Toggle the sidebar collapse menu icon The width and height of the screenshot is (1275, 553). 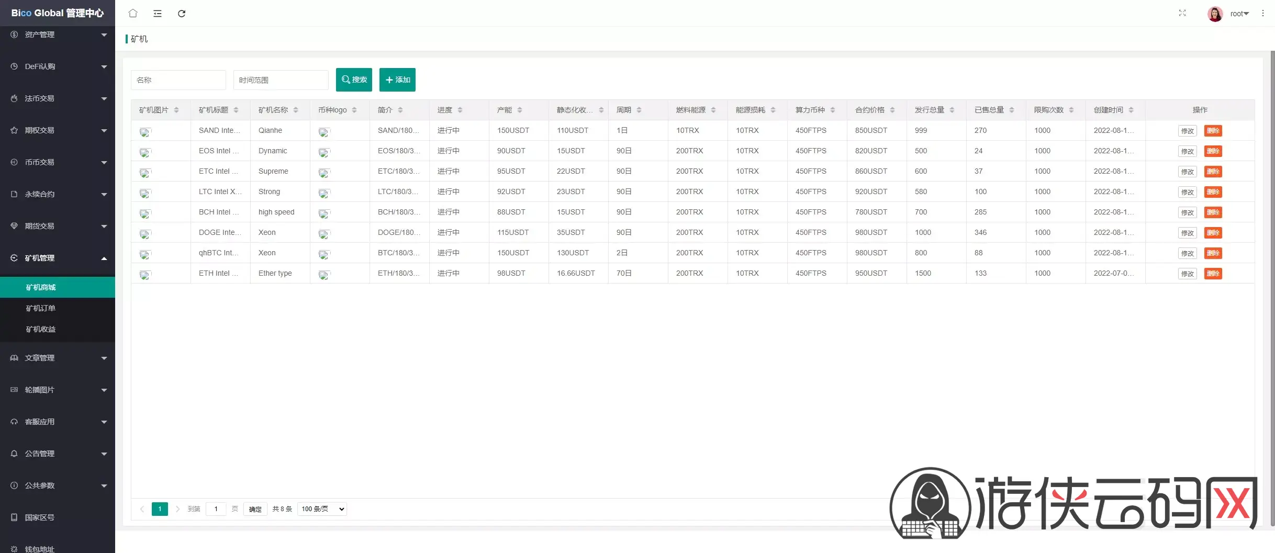[x=157, y=14]
